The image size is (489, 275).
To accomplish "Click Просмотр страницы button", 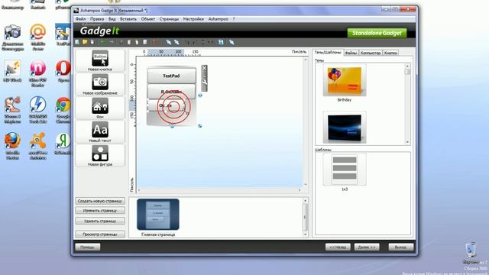I will tap(100, 235).
